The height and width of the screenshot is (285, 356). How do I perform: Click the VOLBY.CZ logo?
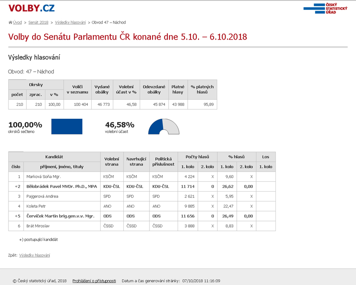tap(31, 8)
